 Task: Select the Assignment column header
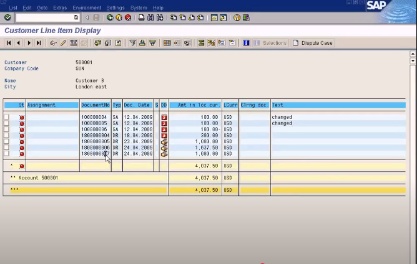52,105
